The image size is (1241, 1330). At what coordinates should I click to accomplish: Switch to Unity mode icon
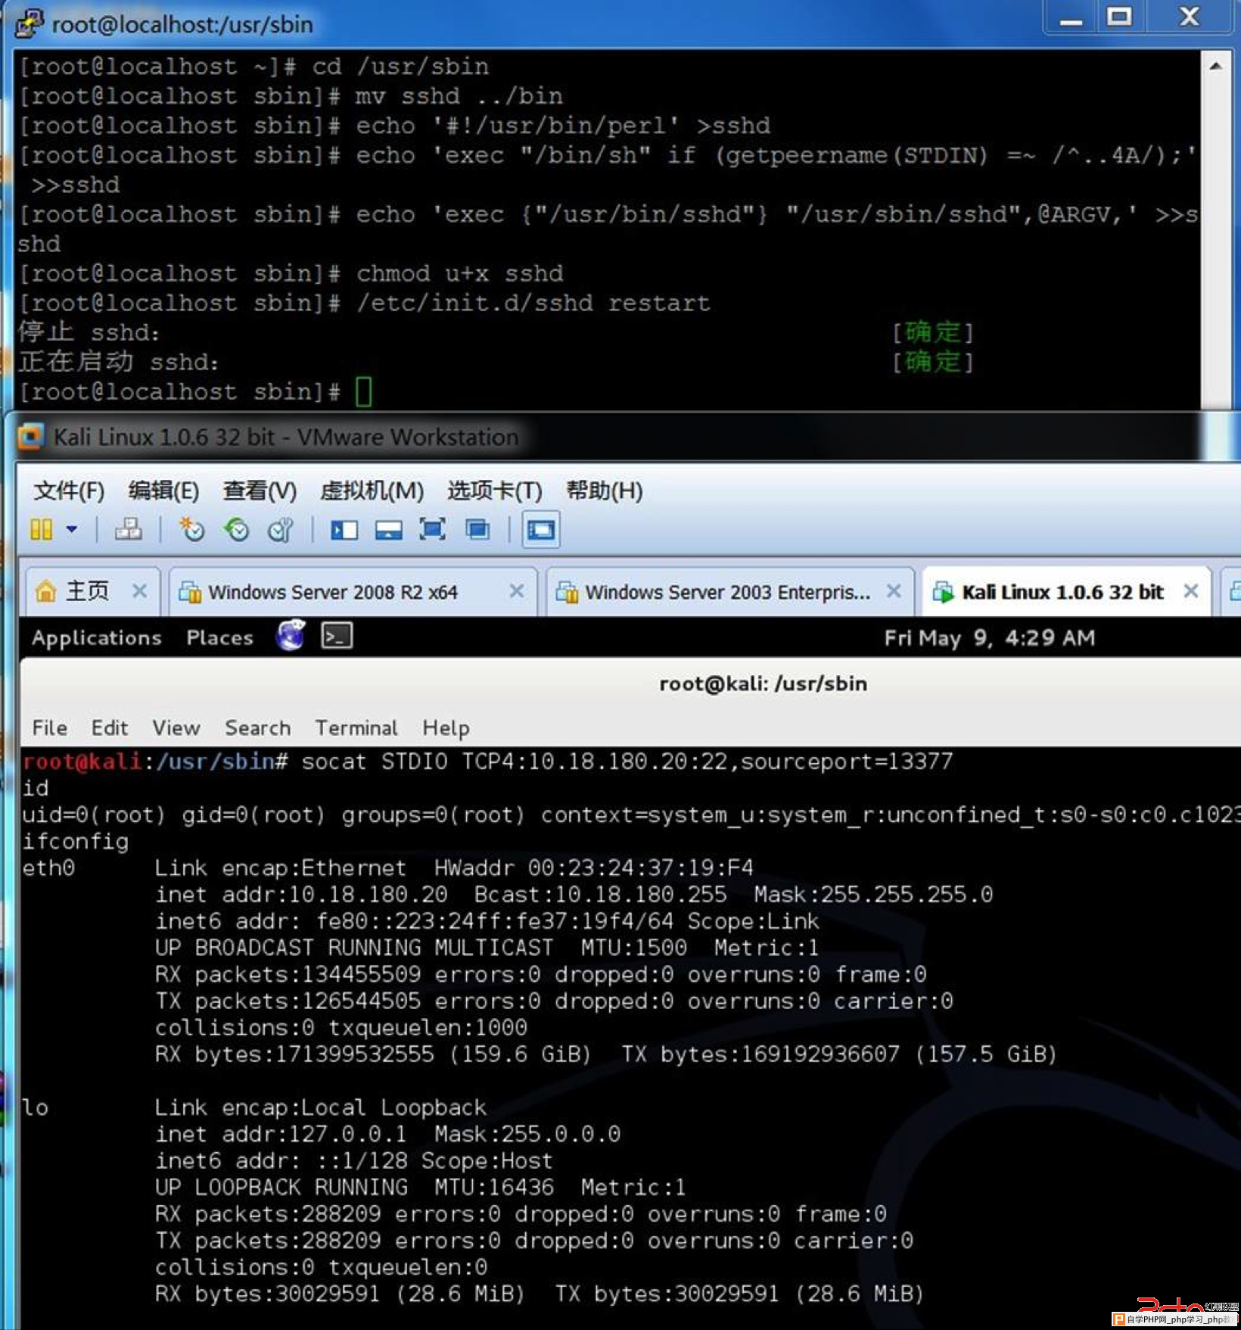coord(477,529)
